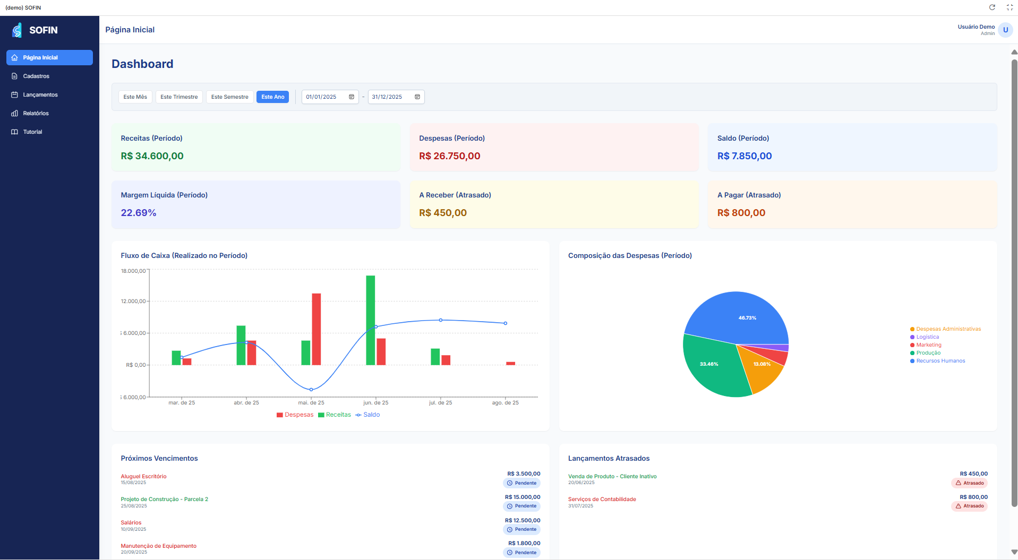This screenshot has width=1018, height=560.
Task: Go to Lançamentos section
Action: [49, 95]
